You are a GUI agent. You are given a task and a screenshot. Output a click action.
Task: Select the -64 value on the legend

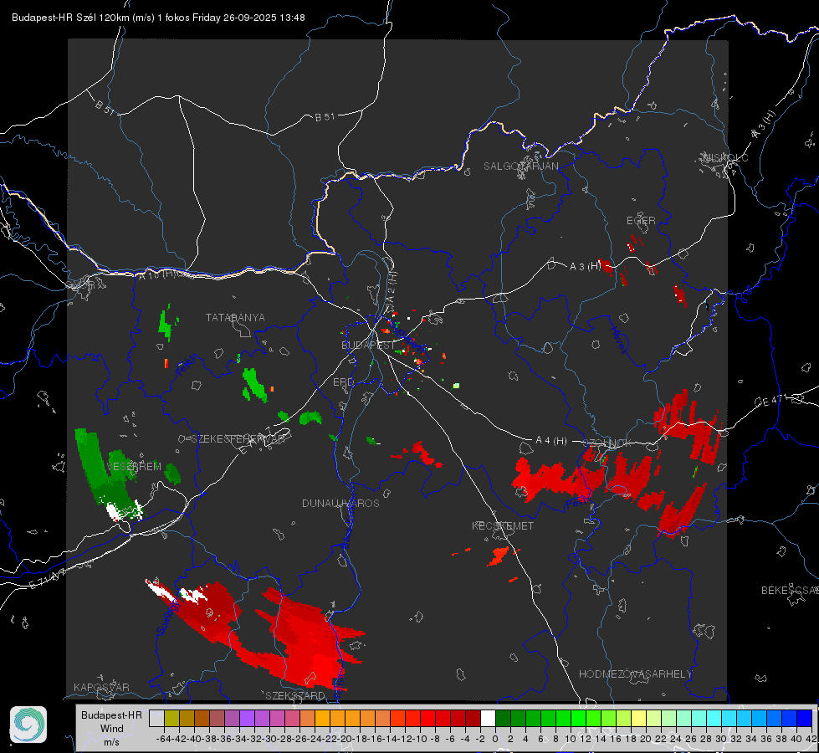click(164, 739)
